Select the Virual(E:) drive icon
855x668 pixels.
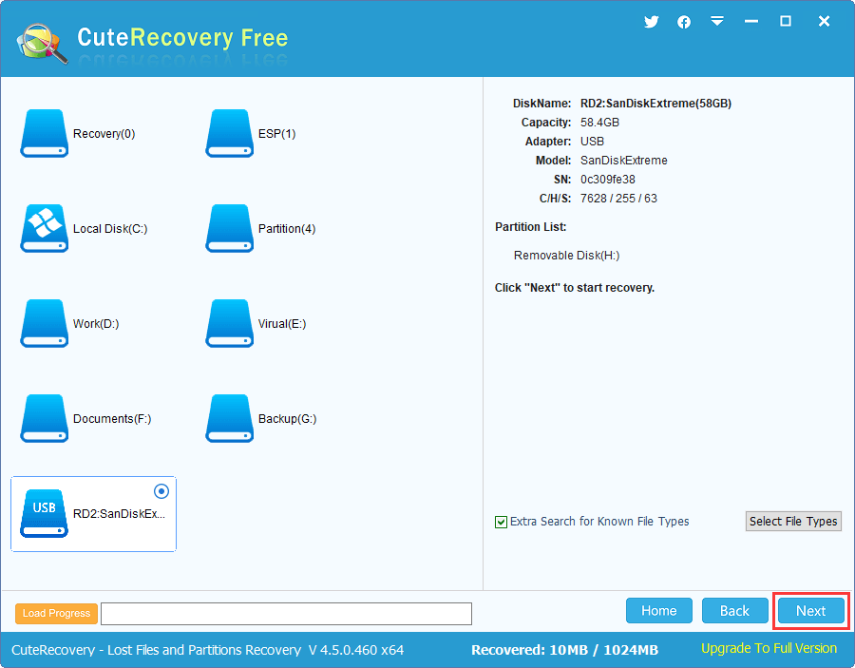pyautogui.click(x=229, y=323)
